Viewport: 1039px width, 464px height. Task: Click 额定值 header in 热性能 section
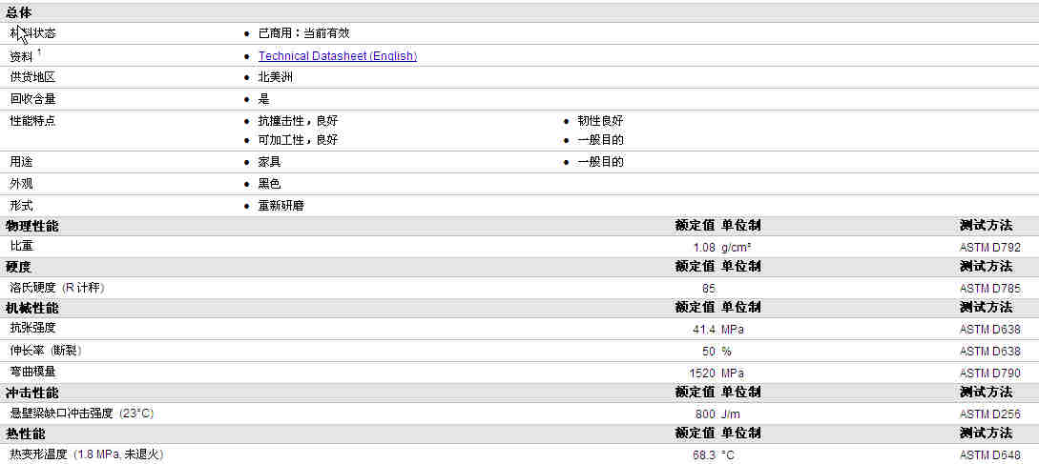tap(696, 434)
